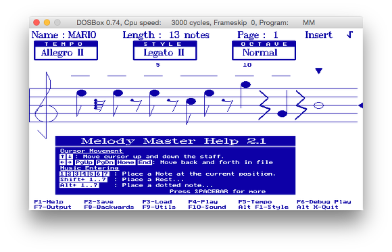
Task: Click the End key label in help
Action: point(145,162)
